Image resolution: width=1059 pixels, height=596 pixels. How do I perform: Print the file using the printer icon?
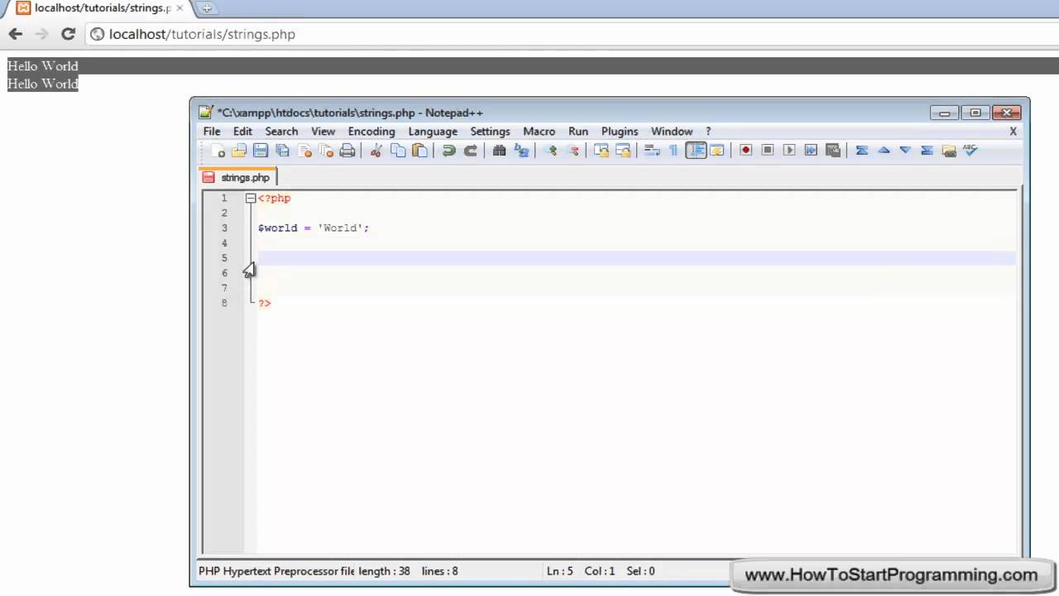pos(347,151)
